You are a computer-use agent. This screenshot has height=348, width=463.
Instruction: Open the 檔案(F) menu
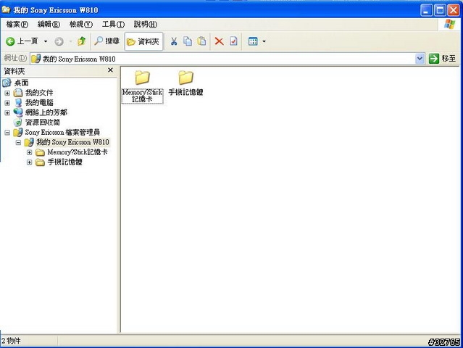coord(17,24)
